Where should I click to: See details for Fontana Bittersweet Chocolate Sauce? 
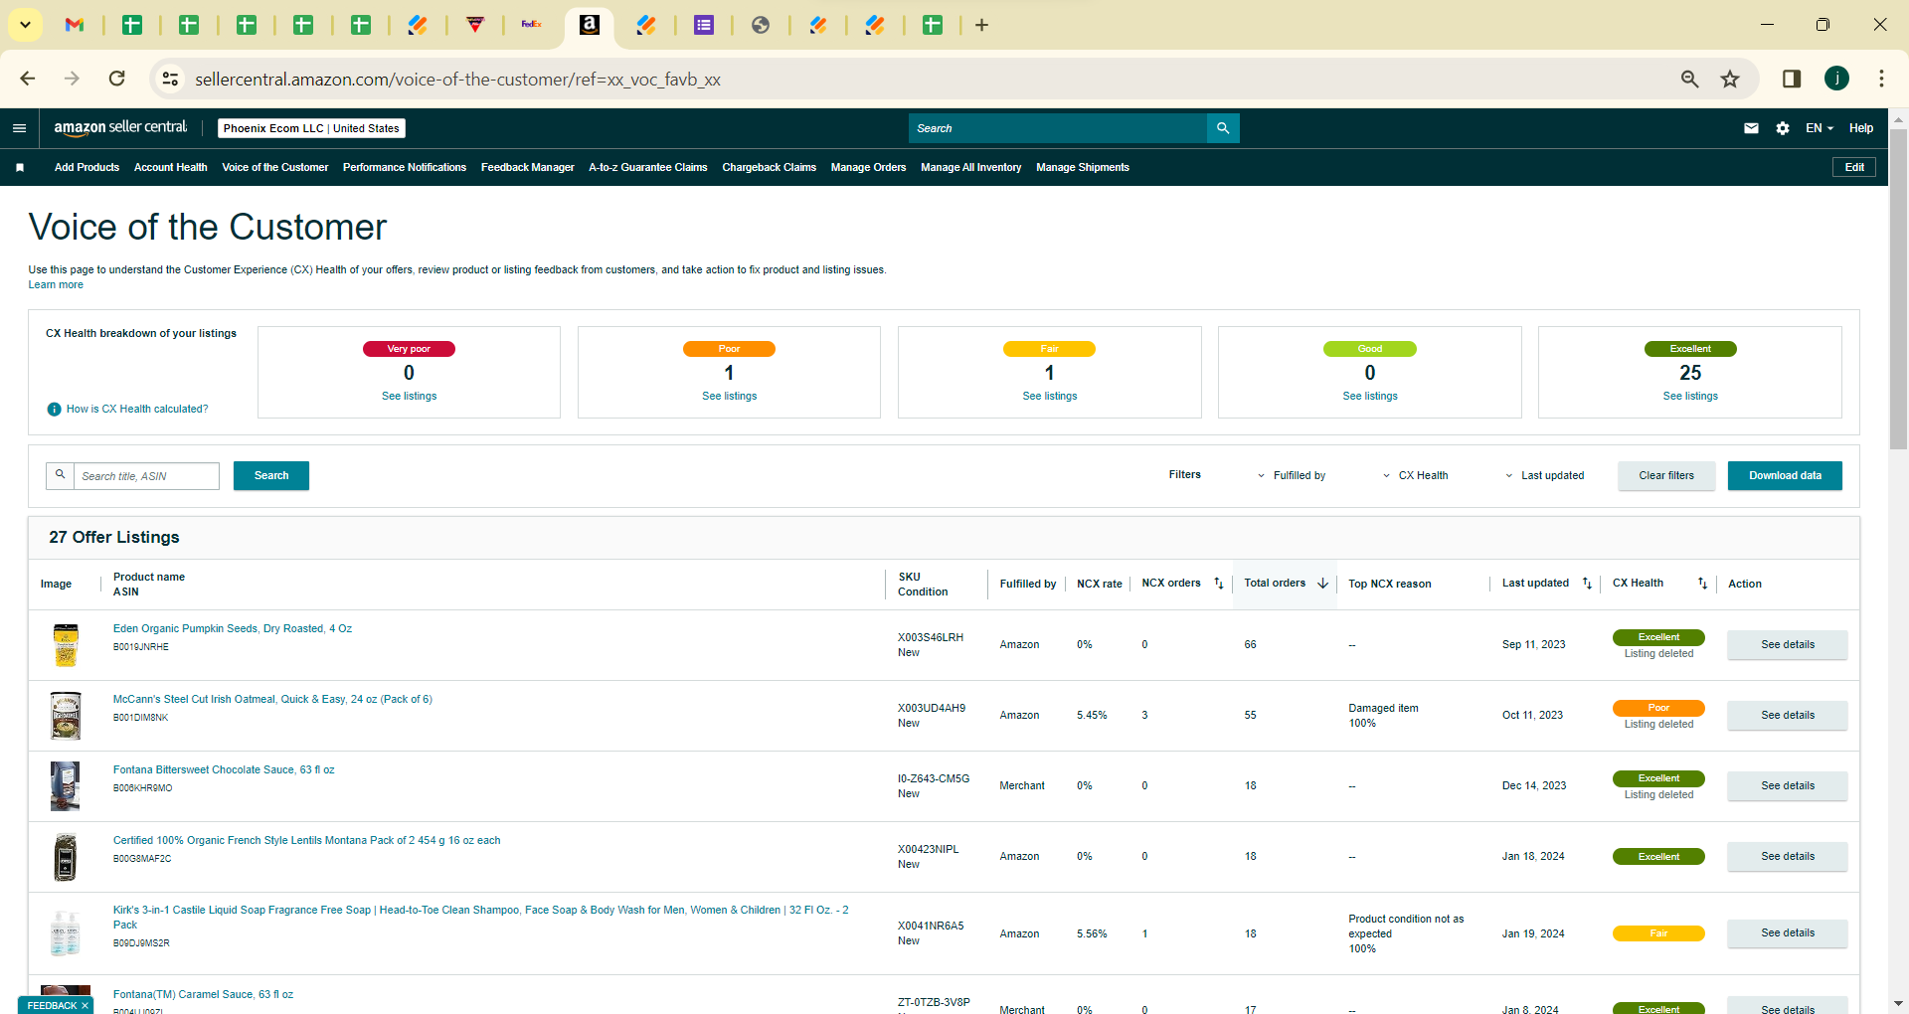click(x=1788, y=786)
